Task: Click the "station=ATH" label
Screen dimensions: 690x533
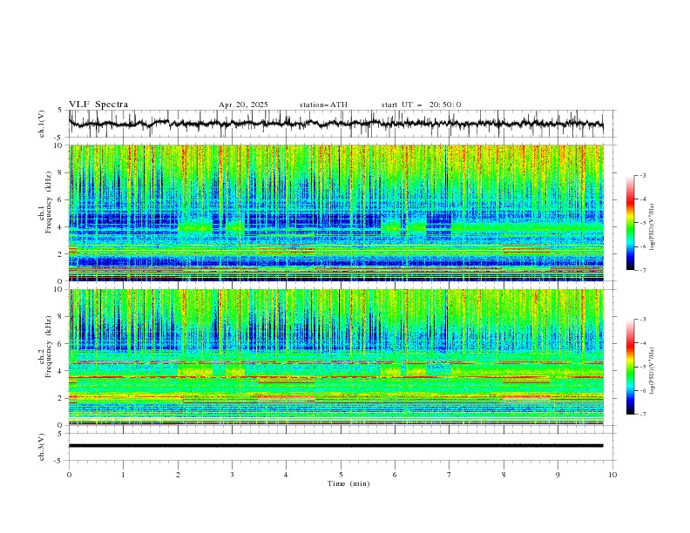Action: coord(323,105)
